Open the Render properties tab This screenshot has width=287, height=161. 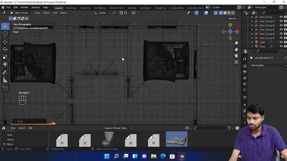245,66
